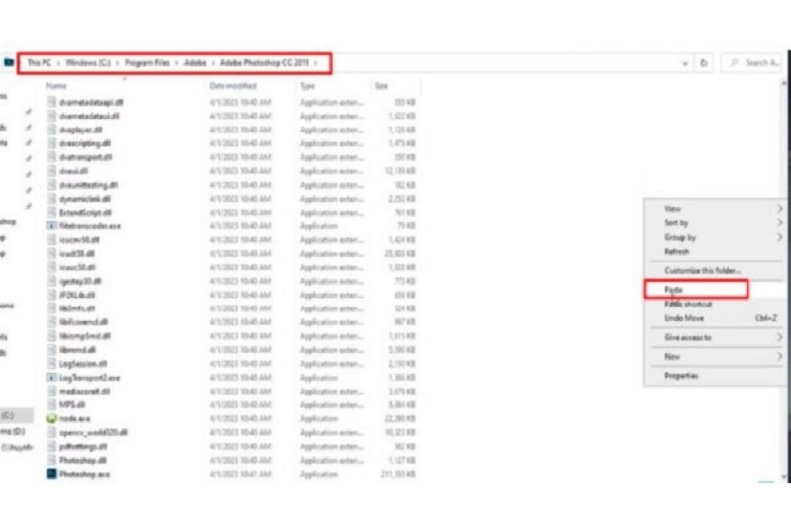Expand the chevron after Program Files breadcrumb
The width and height of the screenshot is (791, 527).
tap(177, 63)
